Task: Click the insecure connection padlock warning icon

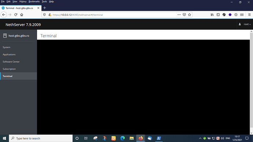Action: pos(50,15)
